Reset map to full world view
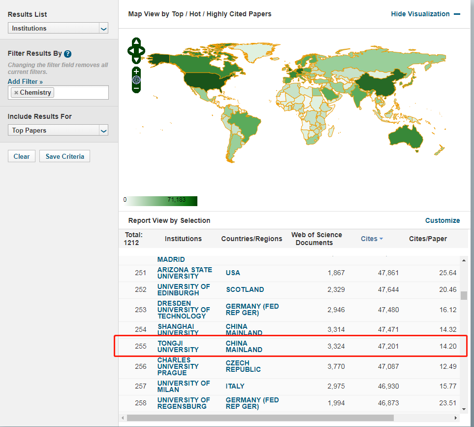474x427 pixels. [136, 80]
